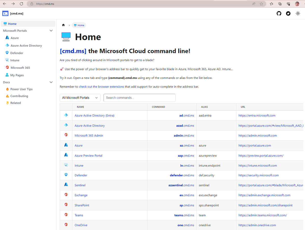Open Read aloud icon in address bar
305x230 pixels.
click(x=254, y=4)
